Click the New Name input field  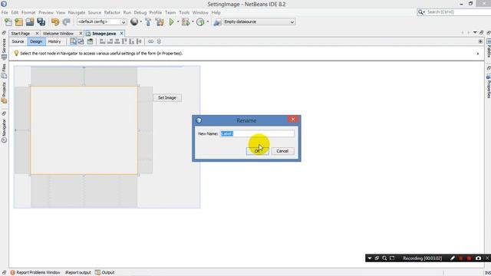point(257,133)
